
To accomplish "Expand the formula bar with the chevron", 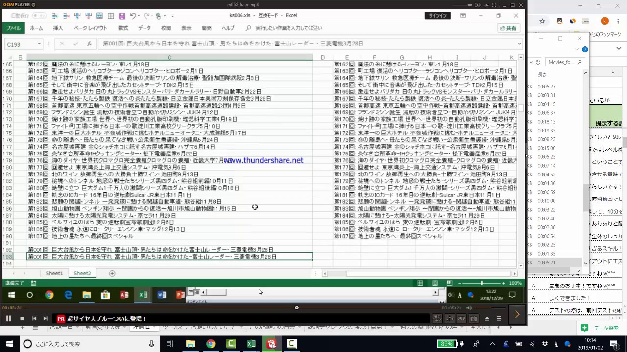I will 519,44.
